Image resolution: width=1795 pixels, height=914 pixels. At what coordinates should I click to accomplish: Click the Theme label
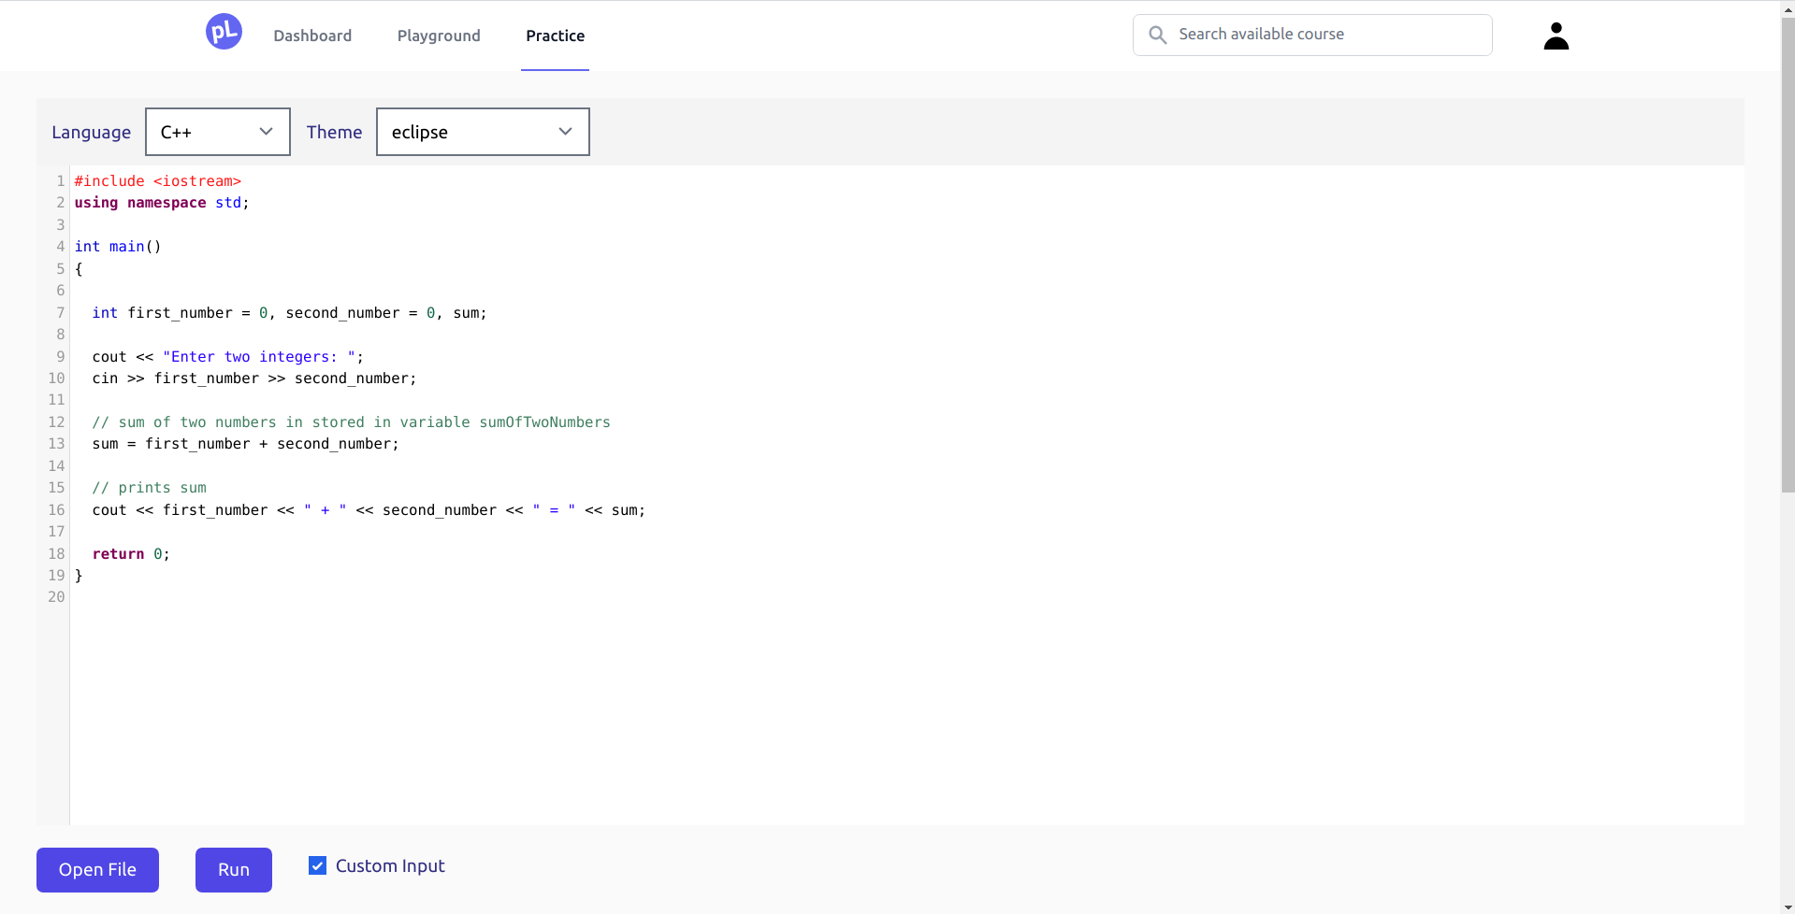334,133
